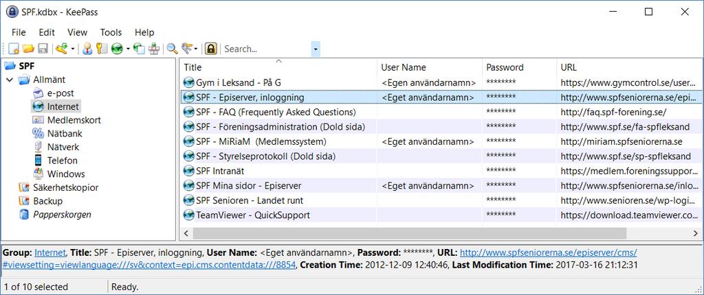Viewport: 704px width, 295px height.
Task: Select the Säkerhetskopior group
Action: tap(65, 187)
